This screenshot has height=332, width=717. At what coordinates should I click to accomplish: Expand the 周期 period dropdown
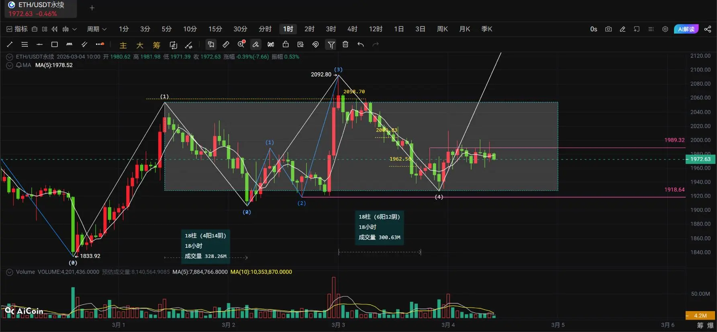(x=97, y=29)
